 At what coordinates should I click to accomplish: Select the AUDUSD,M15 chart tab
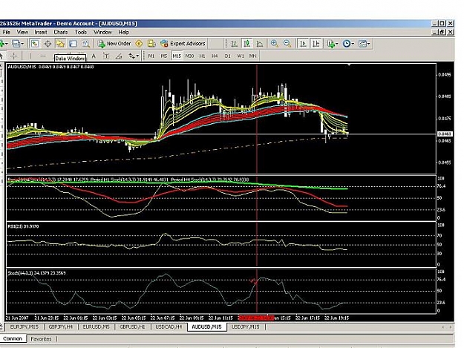[207, 326]
